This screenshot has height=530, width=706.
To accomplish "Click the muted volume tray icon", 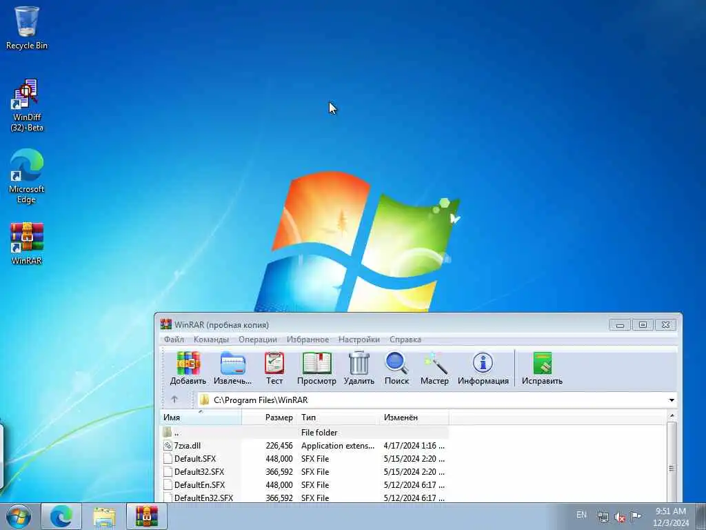I will [620, 518].
